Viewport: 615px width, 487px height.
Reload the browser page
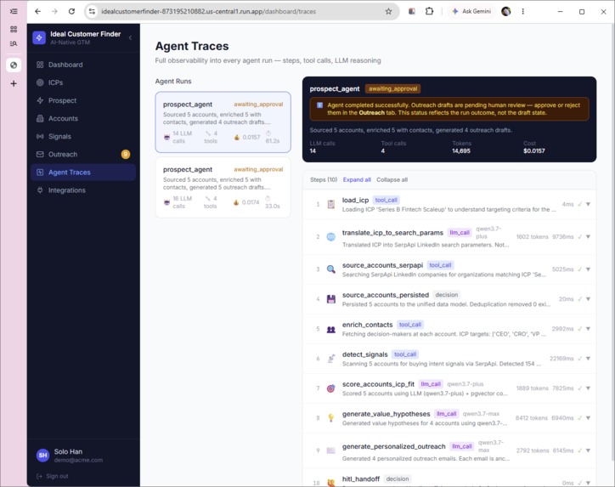pos(71,11)
